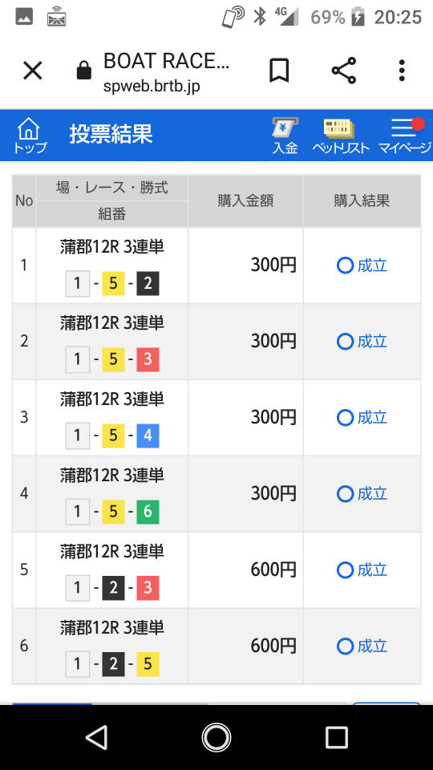433x770 pixels.
Task: Share the page using the share icon
Action: 344,71
